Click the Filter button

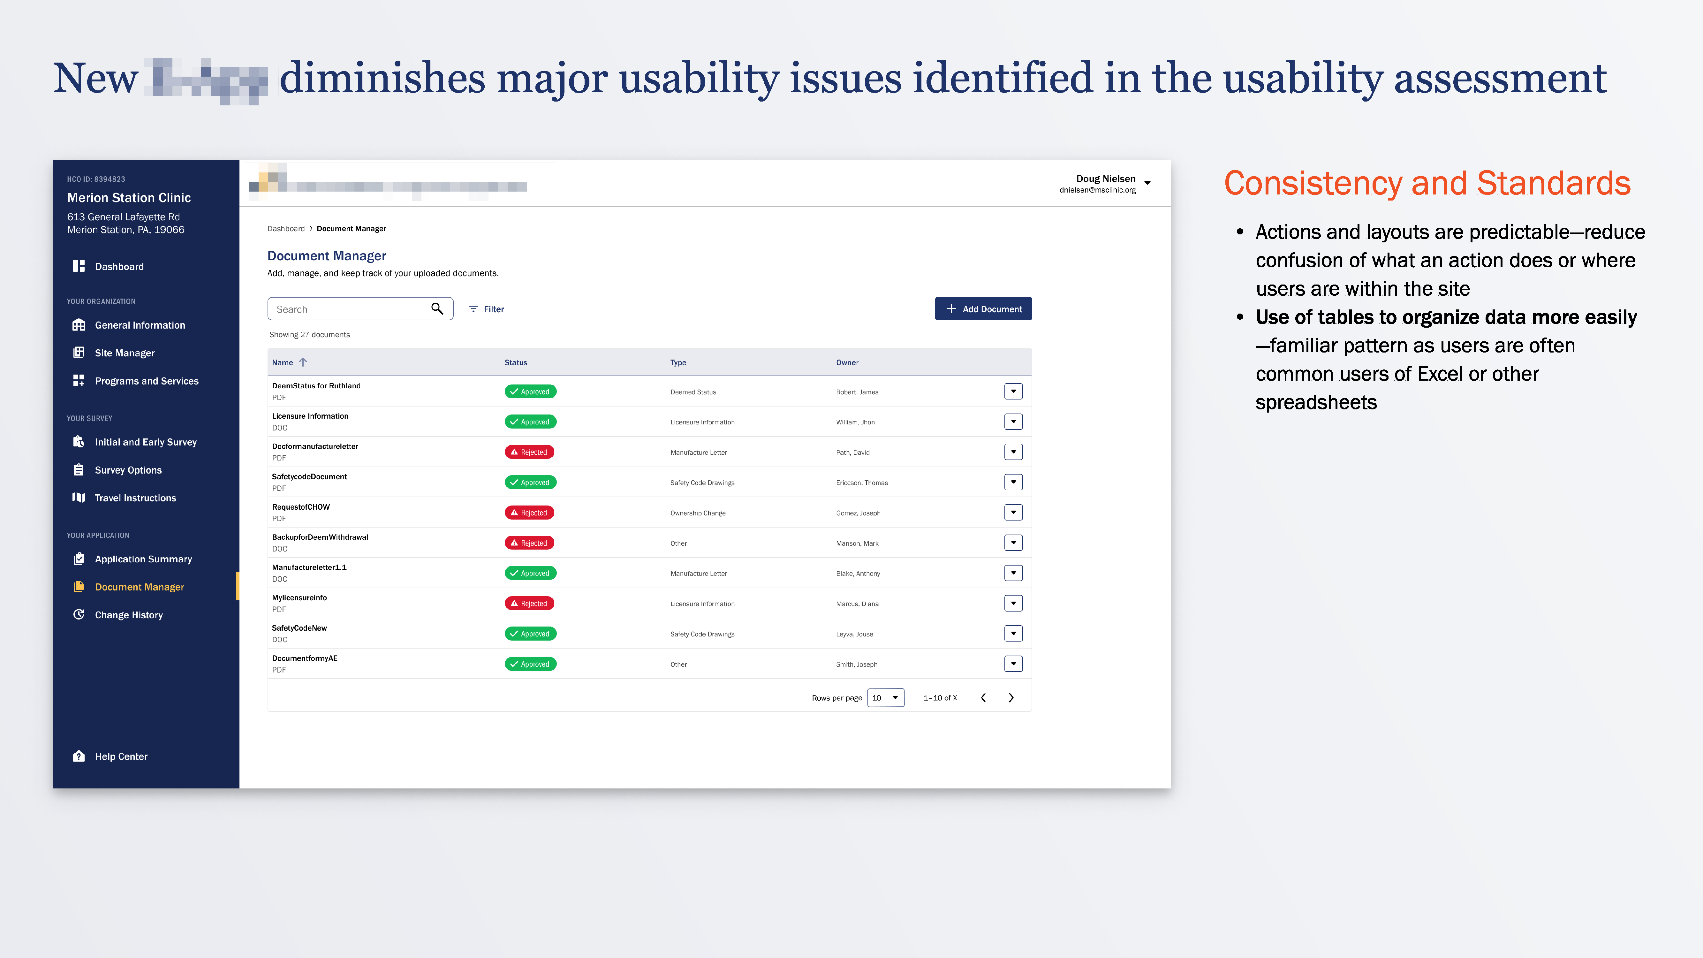coord(487,309)
